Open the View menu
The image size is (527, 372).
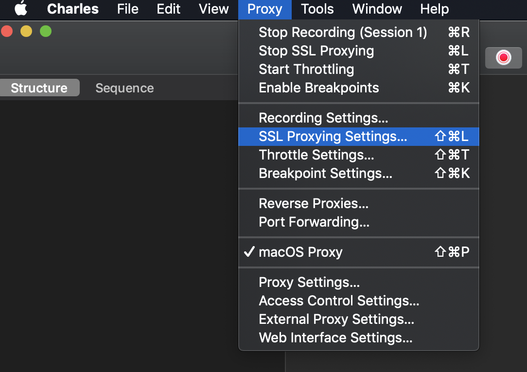pyautogui.click(x=214, y=9)
